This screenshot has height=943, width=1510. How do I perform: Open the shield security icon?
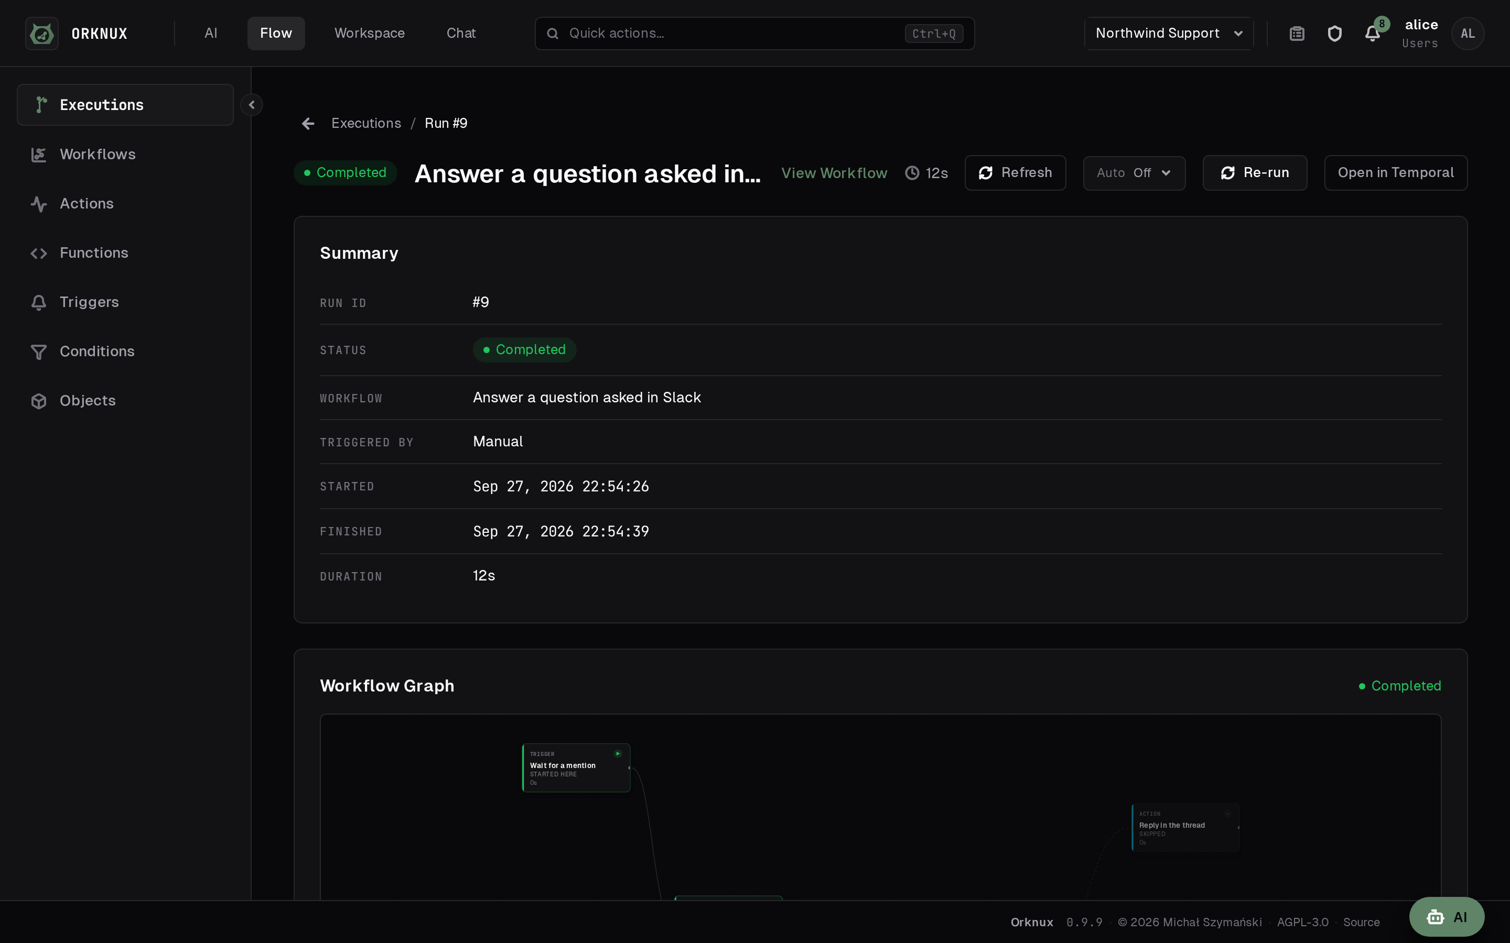click(x=1335, y=34)
